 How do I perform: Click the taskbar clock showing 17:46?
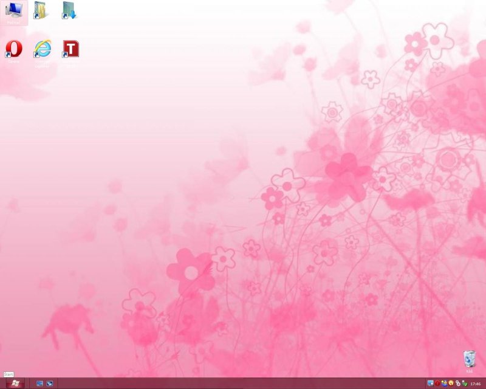pos(476,384)
